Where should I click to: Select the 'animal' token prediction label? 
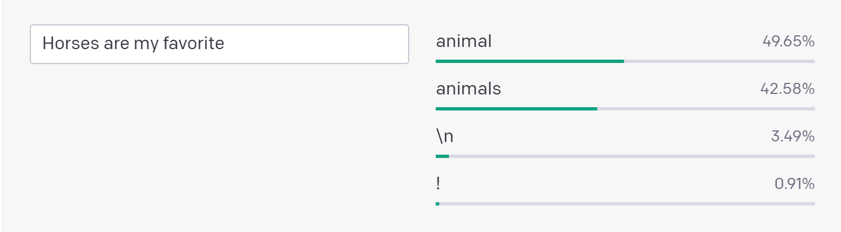point(463,41)
